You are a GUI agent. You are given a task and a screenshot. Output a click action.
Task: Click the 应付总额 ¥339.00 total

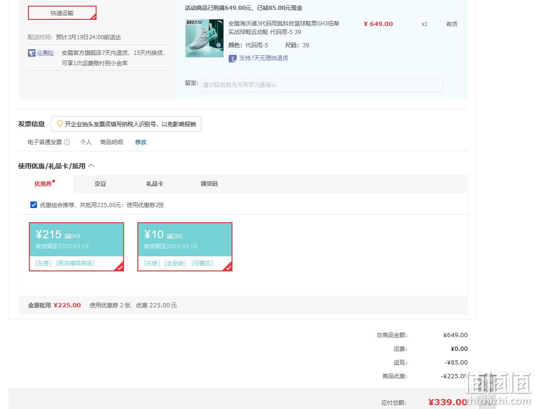click(448, 402)
